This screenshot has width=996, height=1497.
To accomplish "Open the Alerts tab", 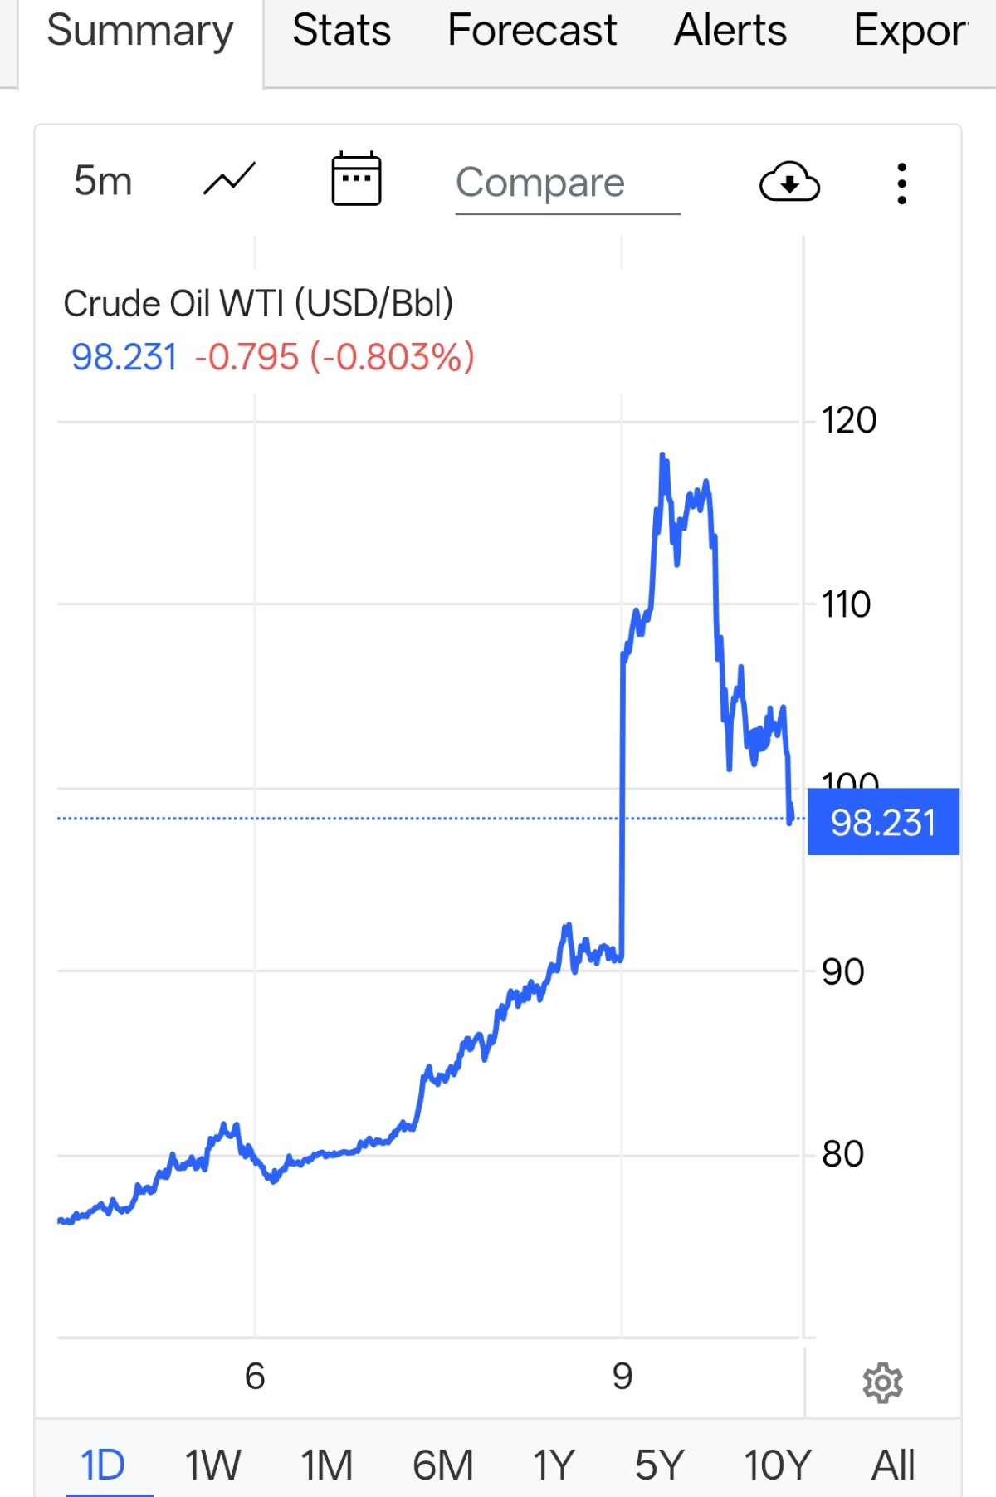I will pos(730,32).
